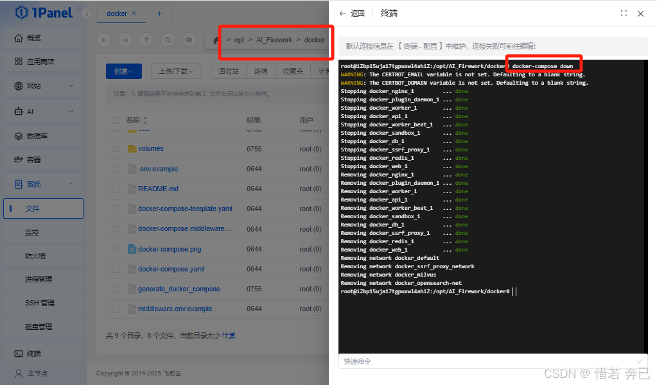Screen dimensions: 657x385
Task: Navigate to AI_Firework in breadcrumb
Action: (274, 40)
